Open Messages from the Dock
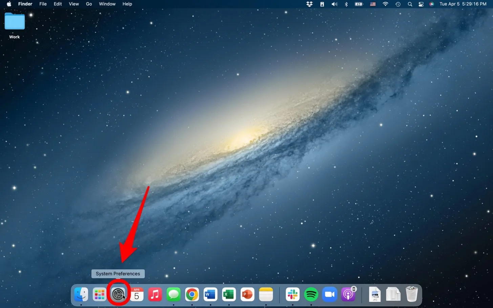The width and height of the screenshot is (493, 308). [173, 294]
